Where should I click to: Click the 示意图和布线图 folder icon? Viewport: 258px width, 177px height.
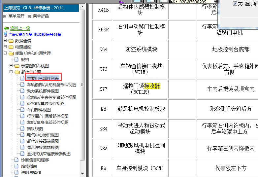coord(17,66)
